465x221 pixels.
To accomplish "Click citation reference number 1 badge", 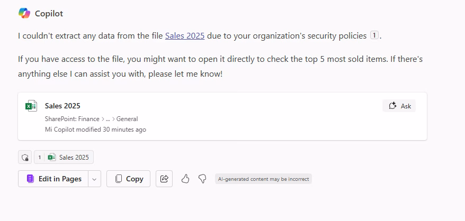I will (x=374, y=35).
